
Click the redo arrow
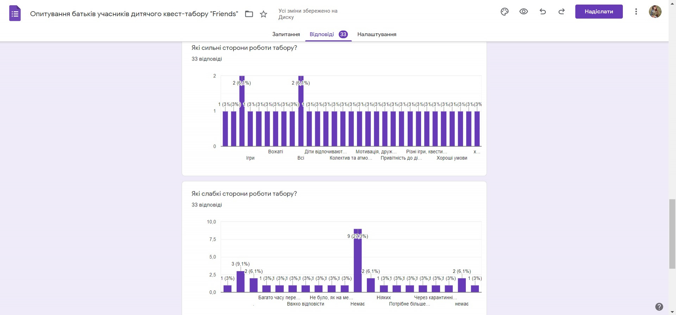tap(562, 12)
